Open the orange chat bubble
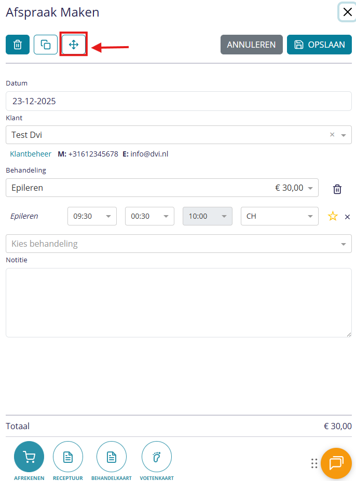 336,463
